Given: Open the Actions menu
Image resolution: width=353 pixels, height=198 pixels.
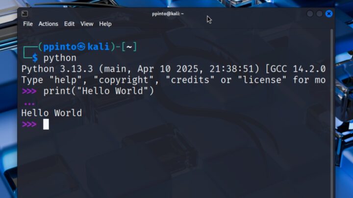Looking at the screenshot, I should click(x=48, y=24).
